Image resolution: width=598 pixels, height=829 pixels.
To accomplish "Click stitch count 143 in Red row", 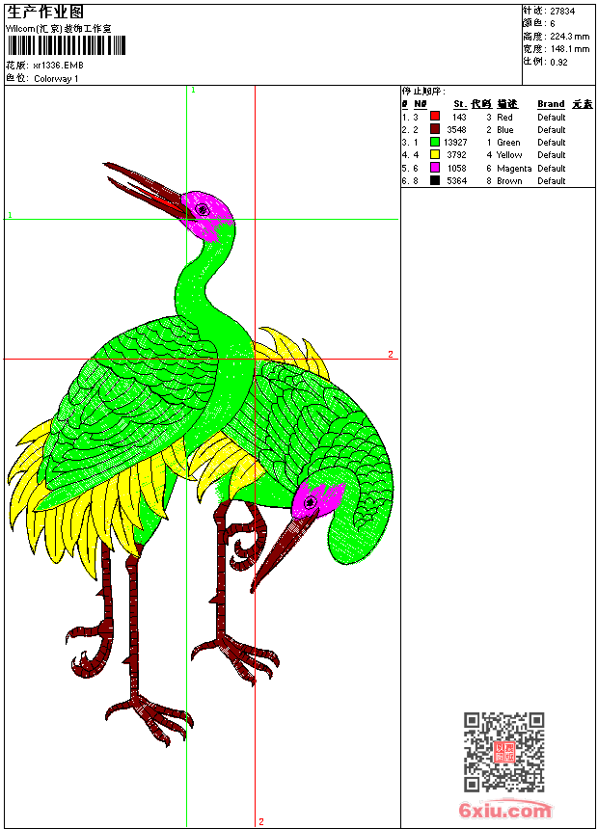I will 459,118.
